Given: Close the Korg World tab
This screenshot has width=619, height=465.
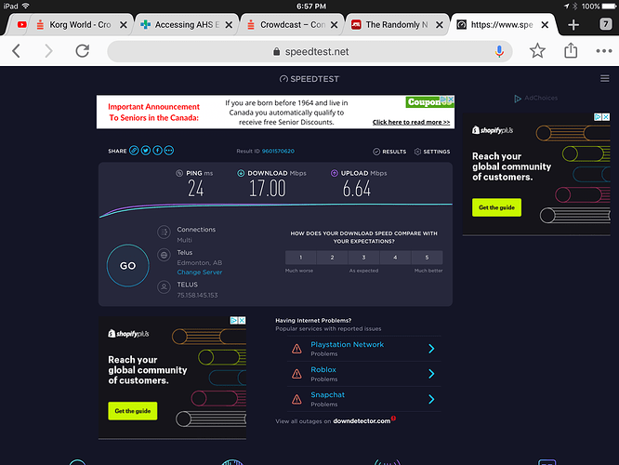Looking at the screenshot, I should (124, 25).
